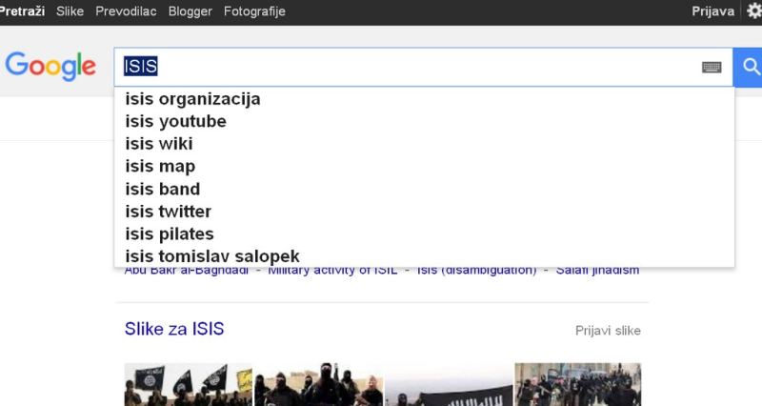Select suggestion 'isis pilates'
Viewport: 762px width, 406px height.
click(424, 233)
